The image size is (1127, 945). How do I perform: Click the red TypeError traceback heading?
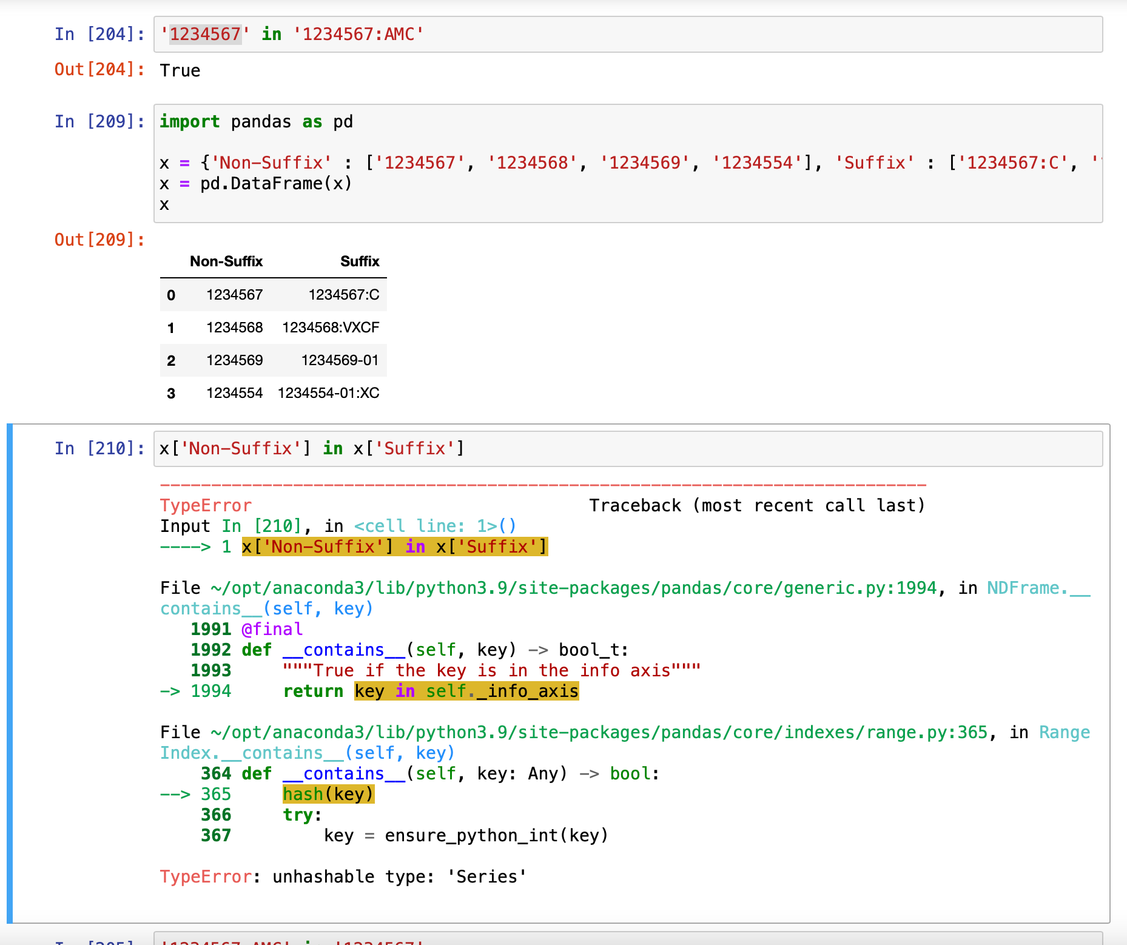(206, 505)
